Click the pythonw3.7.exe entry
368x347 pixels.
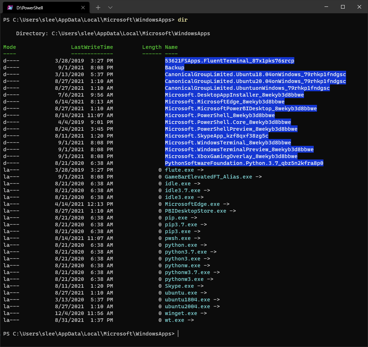pyautogui.click(x=188, y=272)
